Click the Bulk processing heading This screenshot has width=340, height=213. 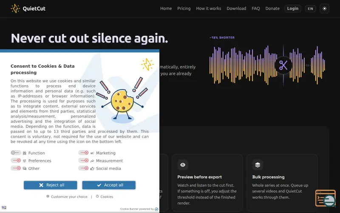tap(268, 177)
